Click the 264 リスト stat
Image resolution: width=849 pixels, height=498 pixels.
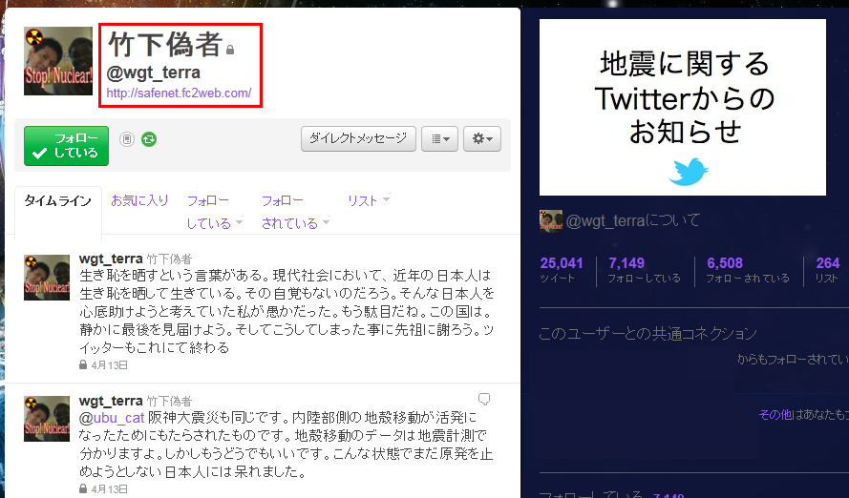827,270
